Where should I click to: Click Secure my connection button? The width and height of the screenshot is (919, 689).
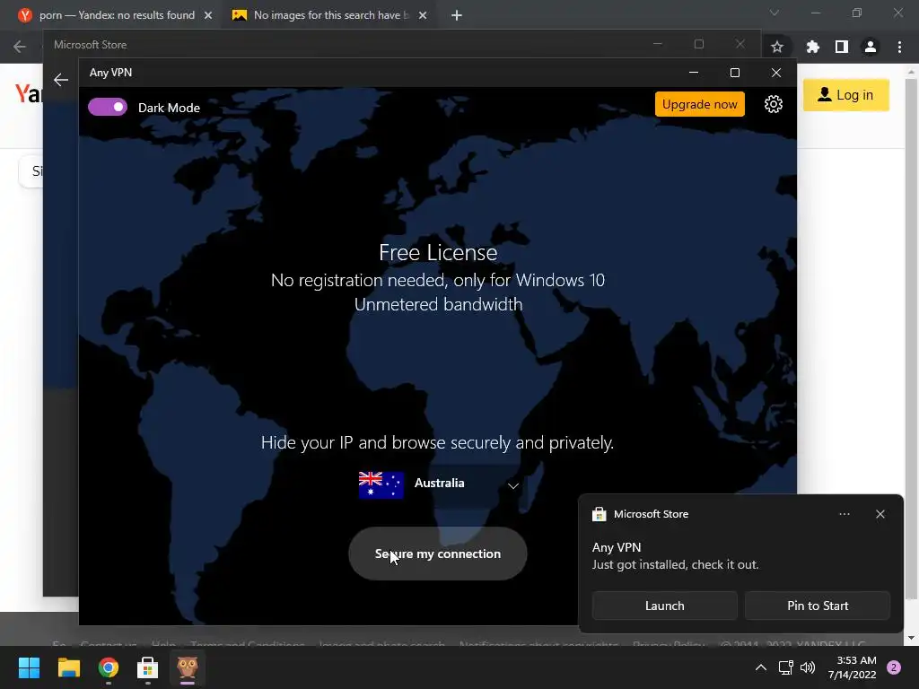pos(437,554)
